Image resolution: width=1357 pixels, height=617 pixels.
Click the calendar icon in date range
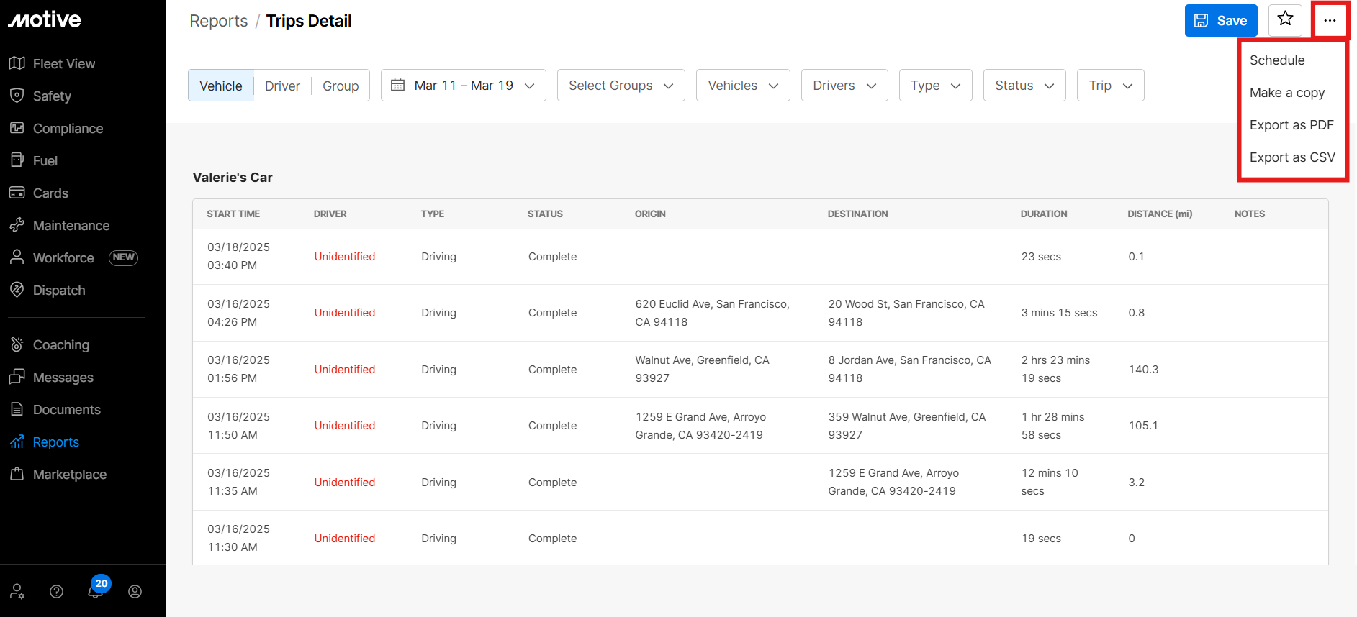pos(397,85)
